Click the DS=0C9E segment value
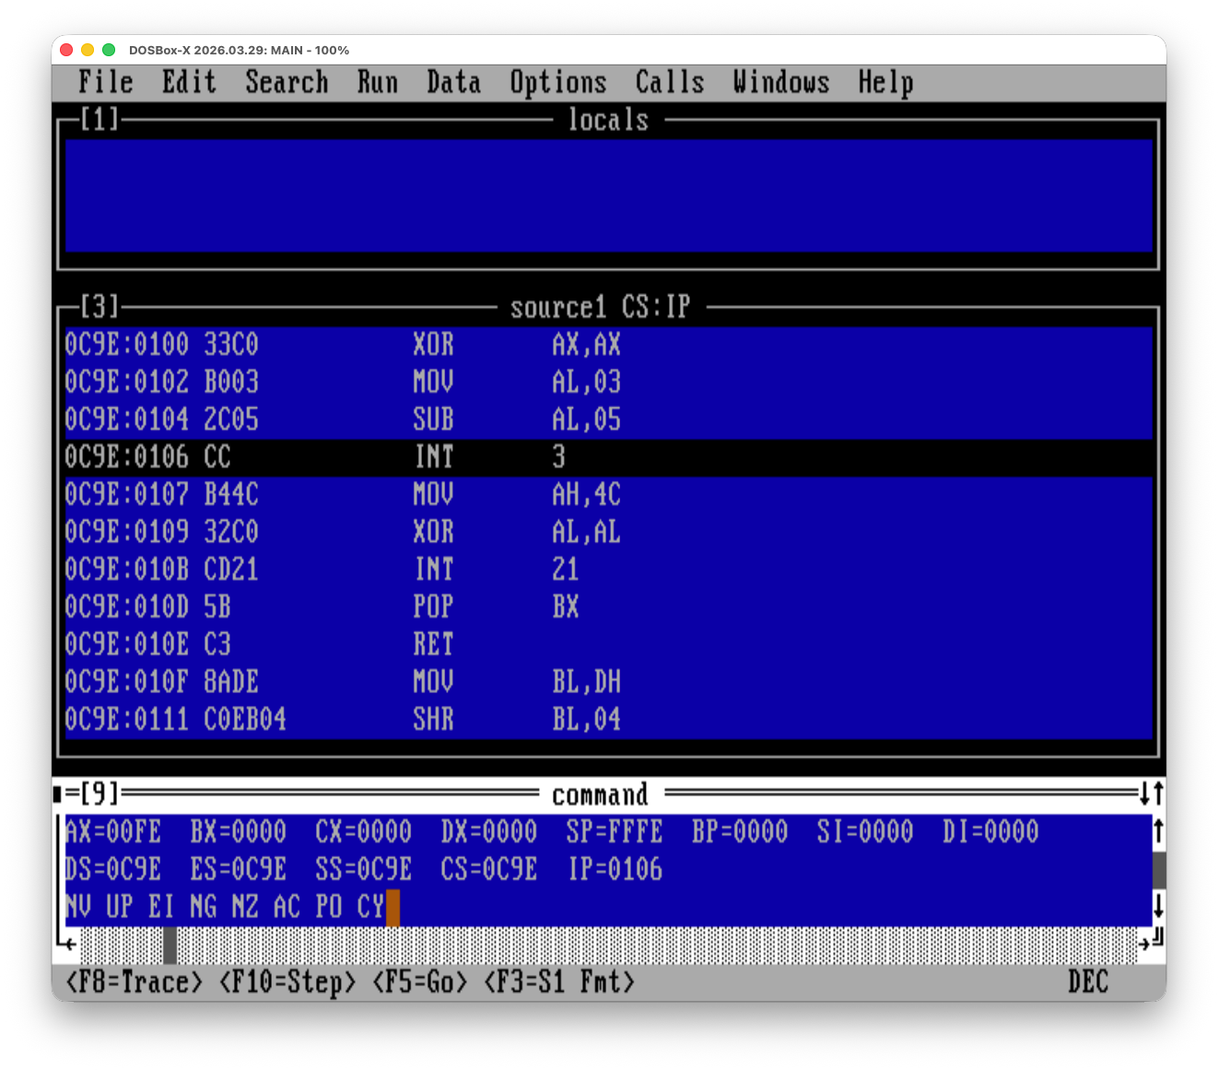The width and height of the screenshot is (1218, 1070). coord(113,869)
